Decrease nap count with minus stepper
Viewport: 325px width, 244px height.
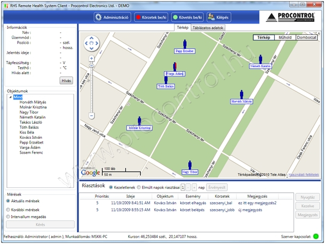click(x=188, y=187)
